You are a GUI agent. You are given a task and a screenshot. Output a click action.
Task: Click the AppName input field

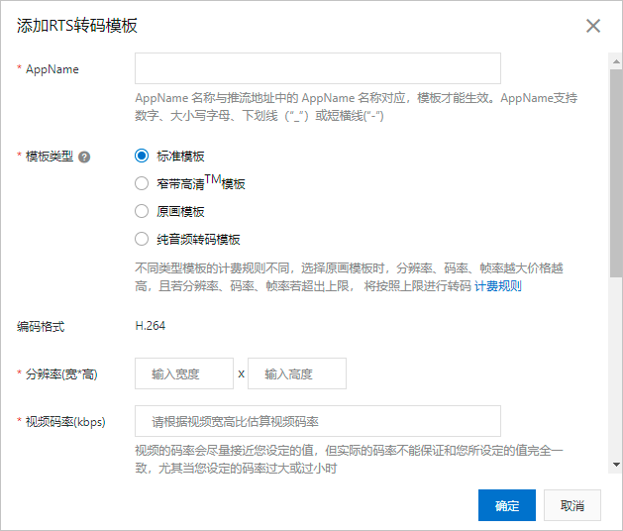(318, 68)
